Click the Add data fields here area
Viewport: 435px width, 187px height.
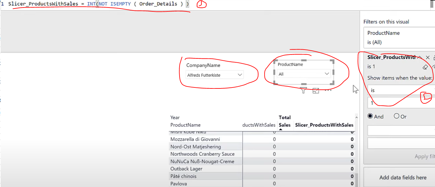point(403,178)
